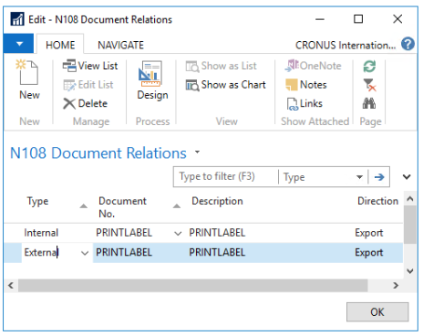Switch view to Show as List
The image size is (423, 336).
pos(222,66)
